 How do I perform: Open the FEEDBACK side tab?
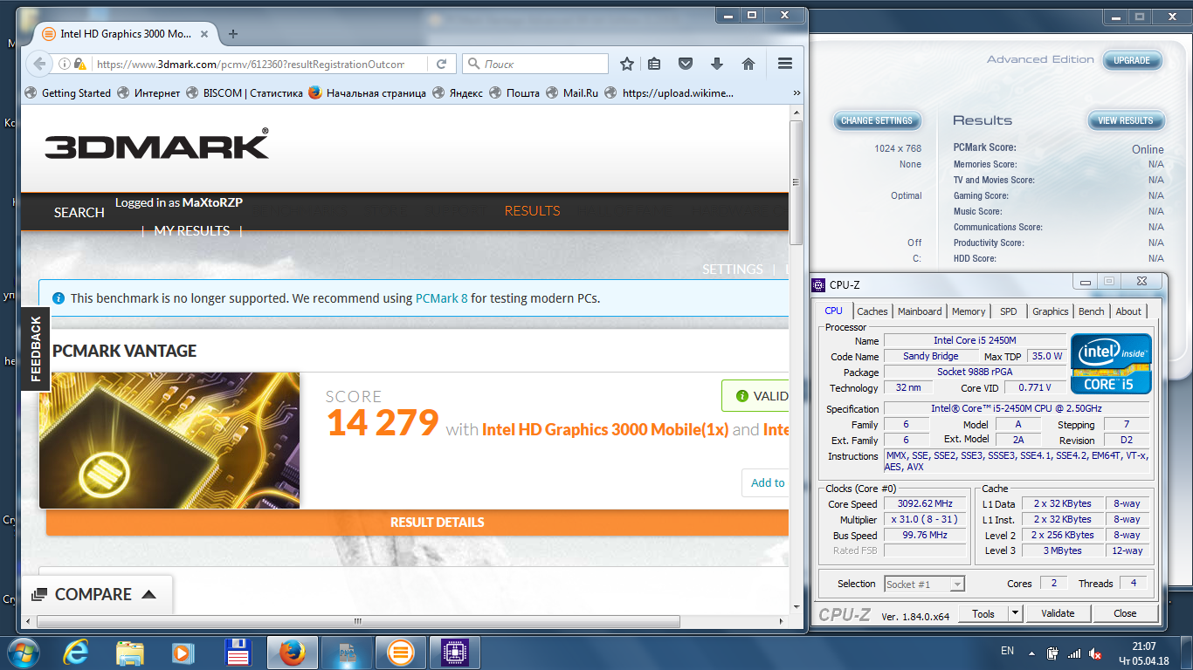(35, 349)
